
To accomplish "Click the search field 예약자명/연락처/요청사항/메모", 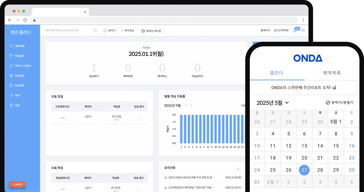I will [x=62, y=30].
